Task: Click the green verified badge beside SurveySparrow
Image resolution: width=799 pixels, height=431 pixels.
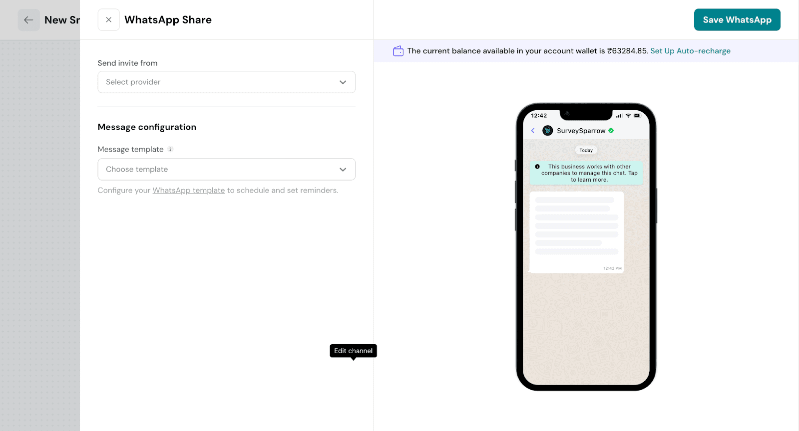Action: [611, 131]
